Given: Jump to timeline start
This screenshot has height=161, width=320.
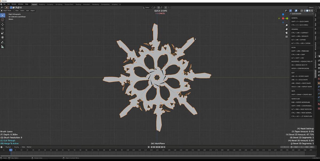Looking at the screenshot, I should click(151, 147).
